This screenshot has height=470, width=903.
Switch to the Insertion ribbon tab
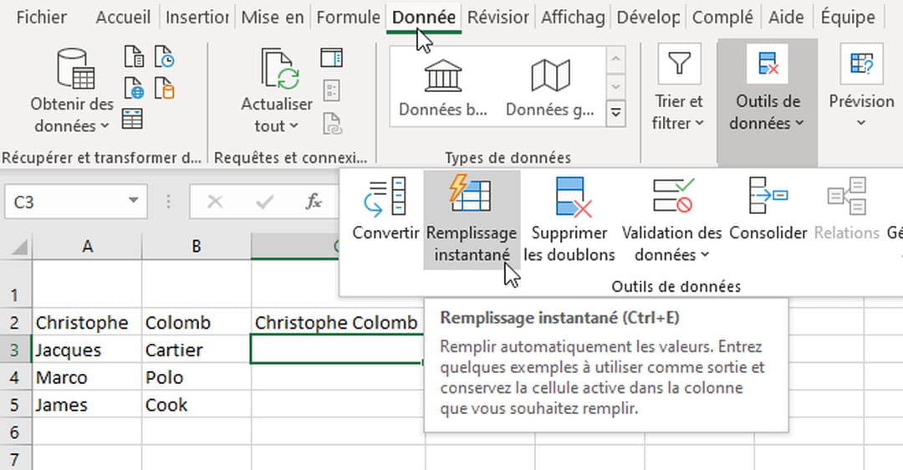tap(197, 18)
